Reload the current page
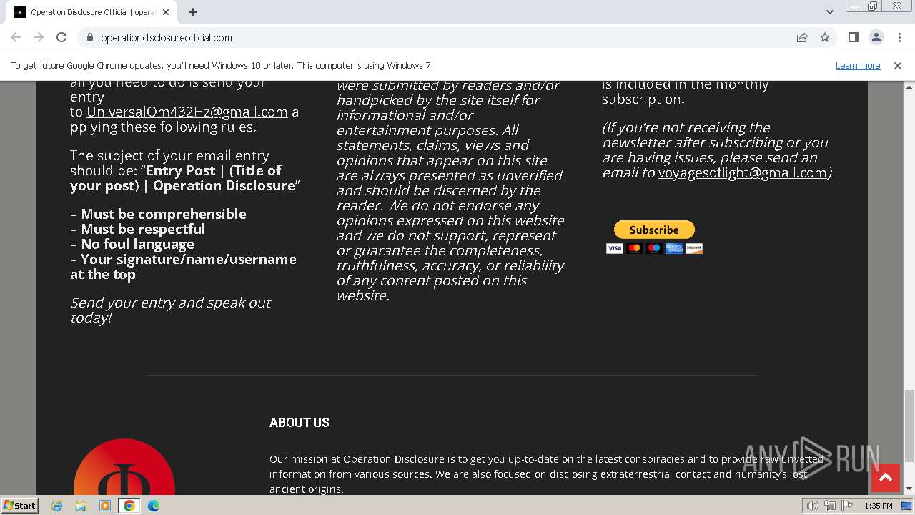This screenshot has width=915, height=515. [61, 37]
